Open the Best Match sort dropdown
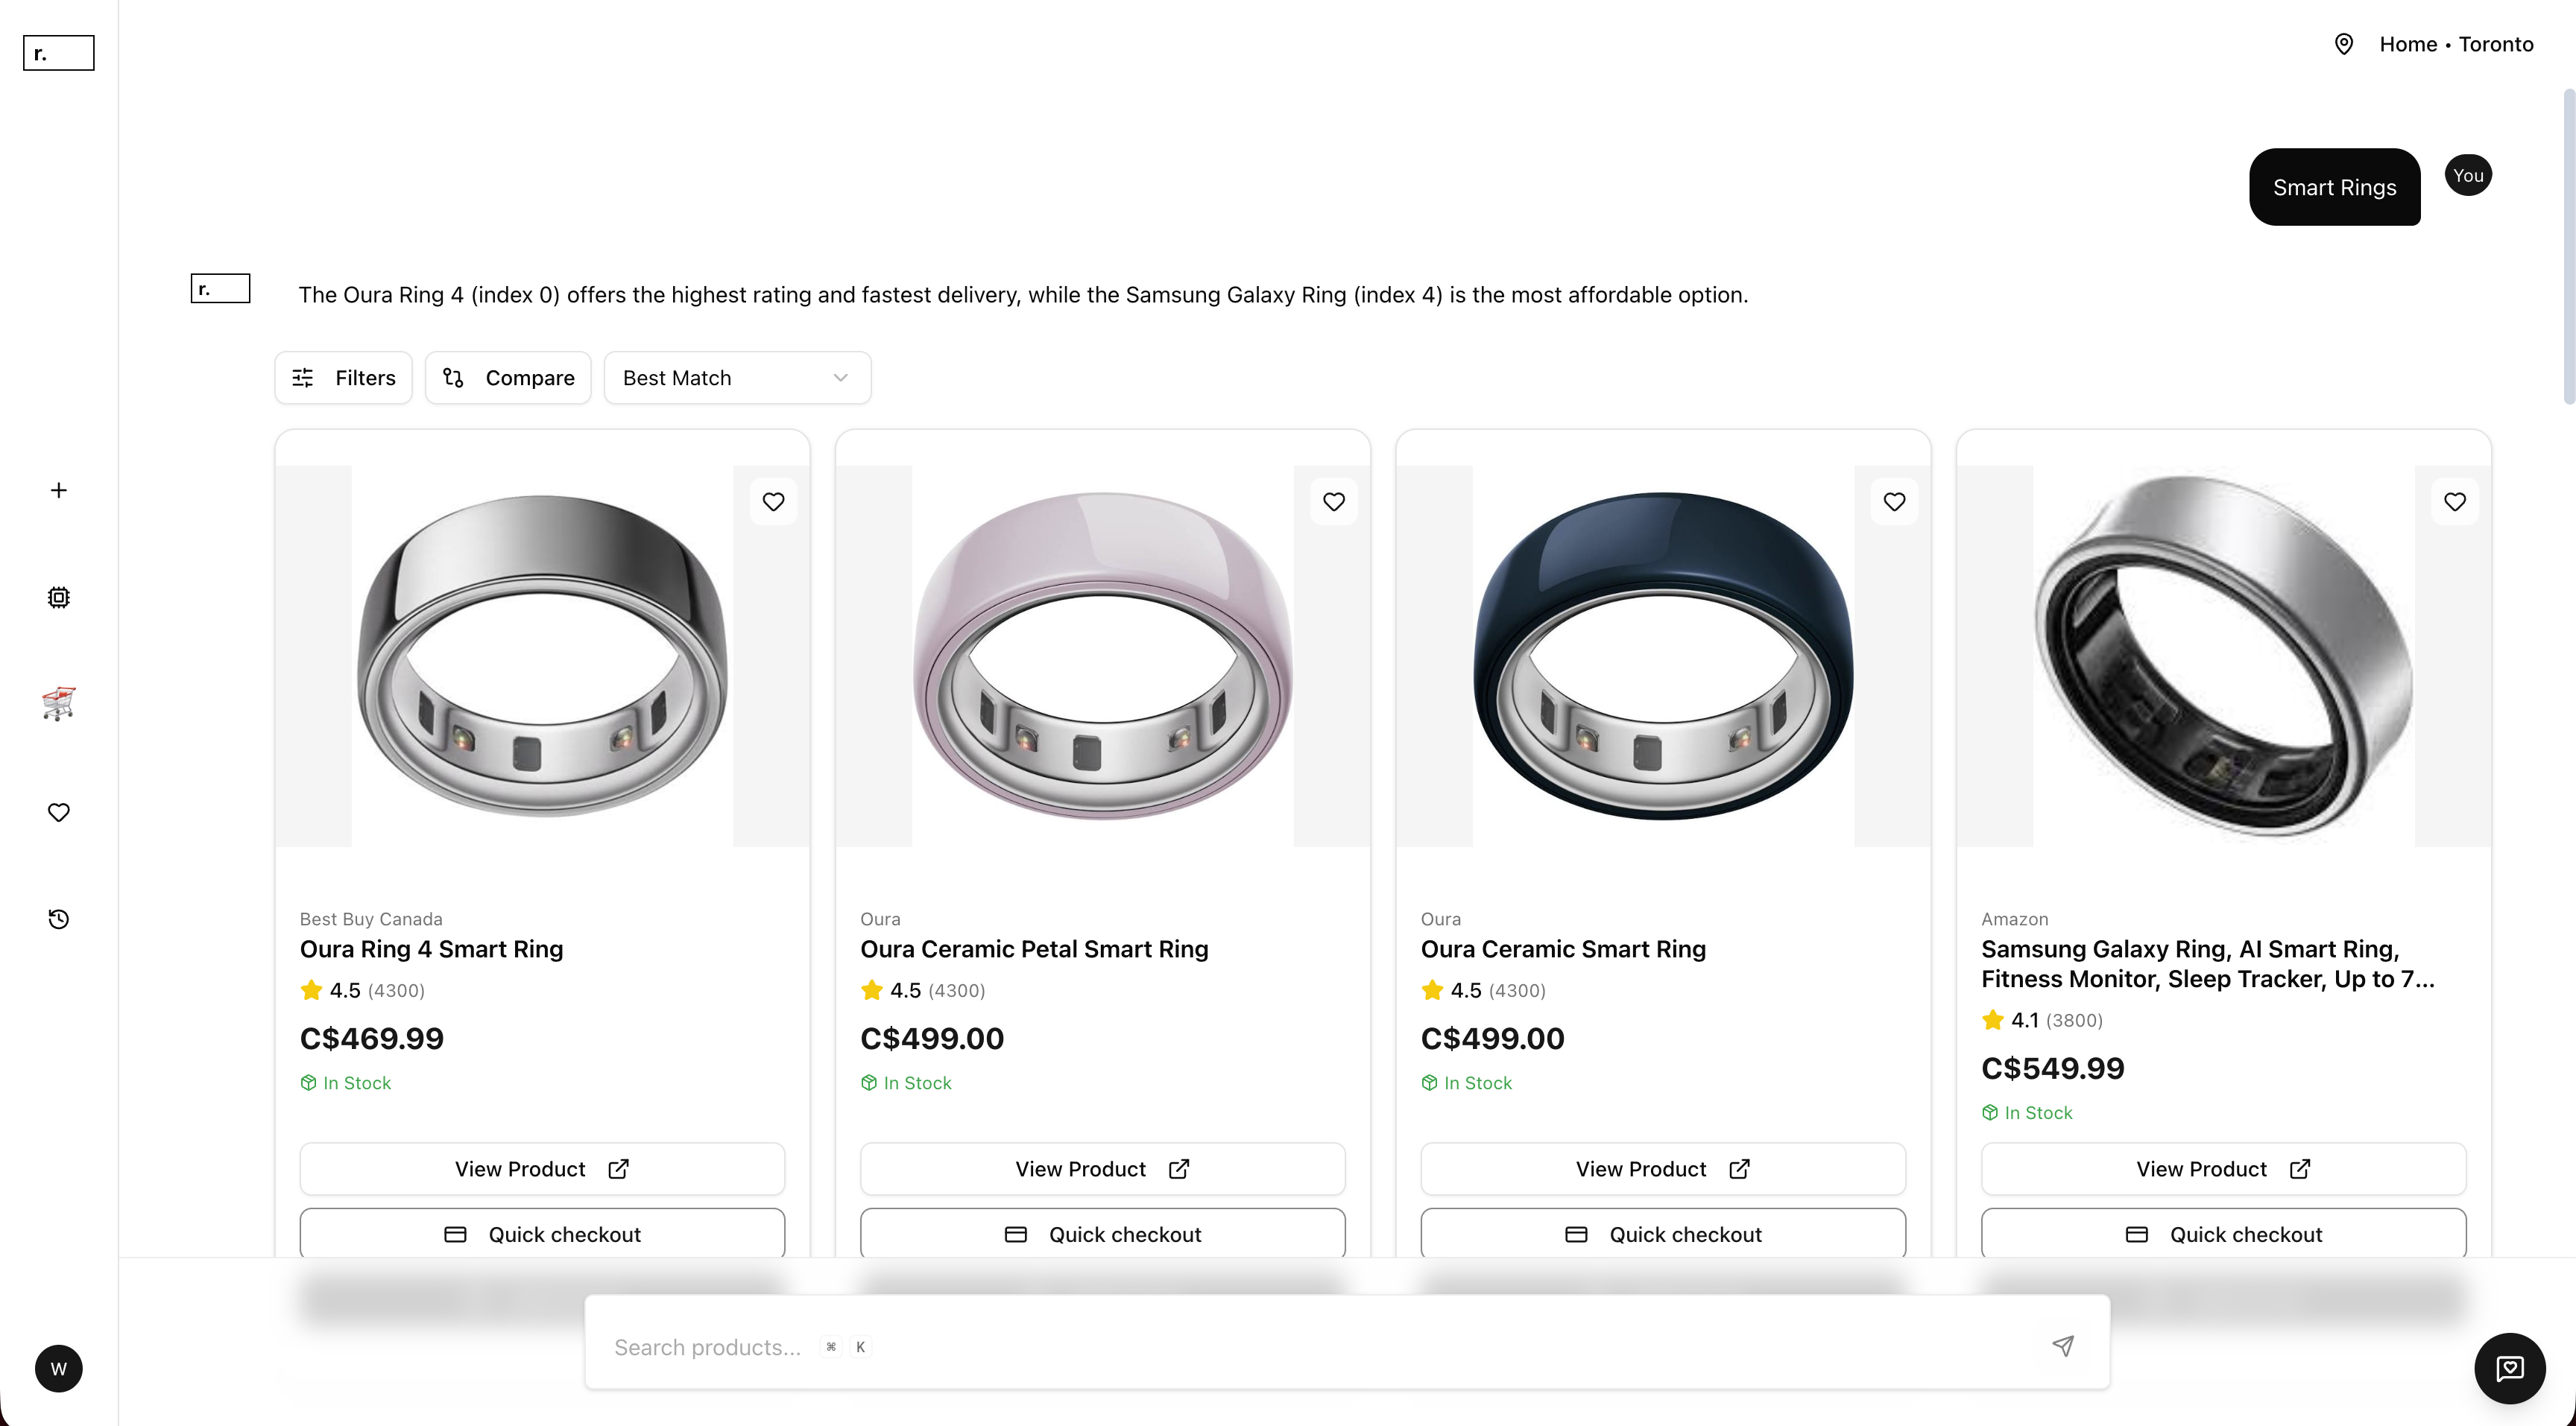Screen dimensions: 2576x1426 [x=737, y=377]
